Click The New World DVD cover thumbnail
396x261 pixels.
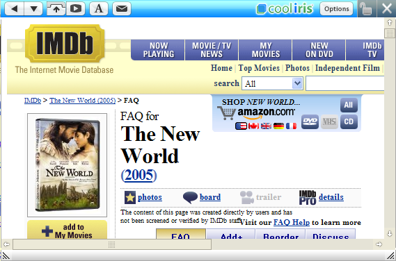point(68,165)
